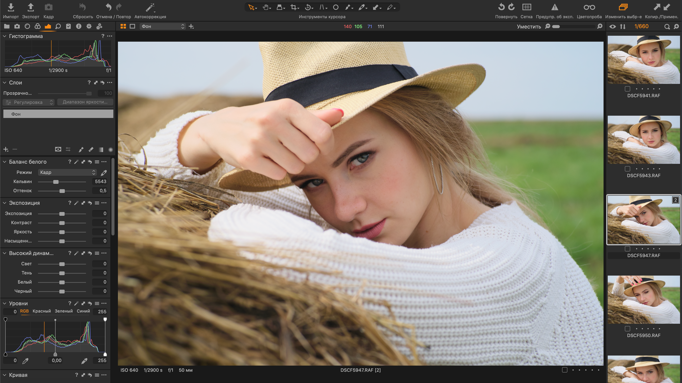
Task: Select the layer brush draw mask icon
Action: 81,149
